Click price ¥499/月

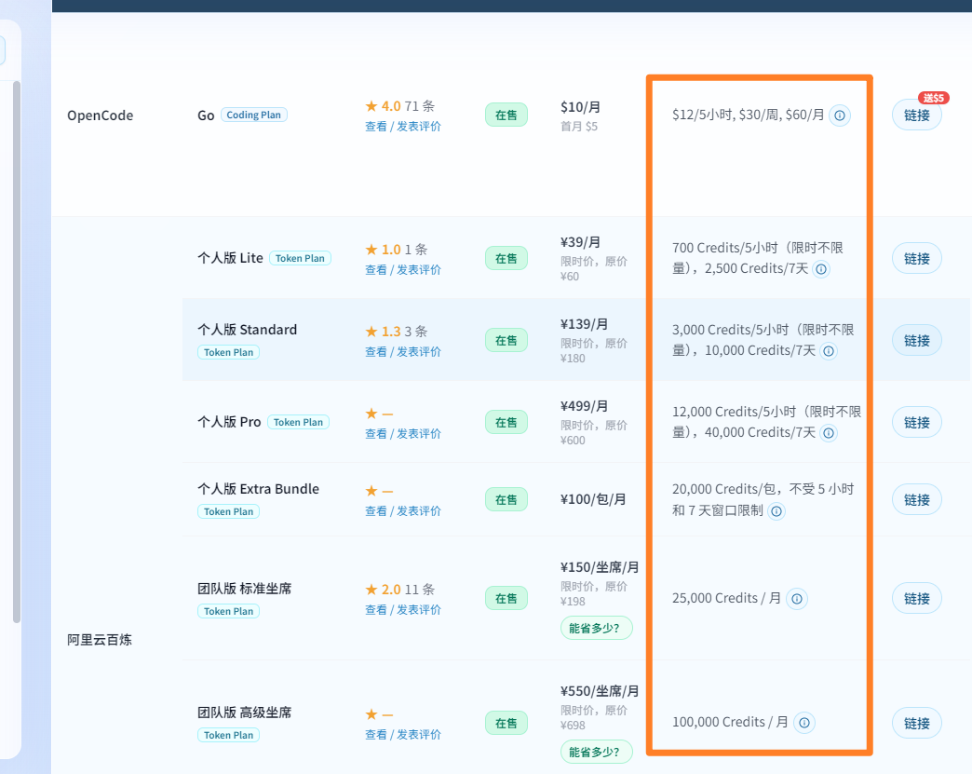tap(584, 405)
